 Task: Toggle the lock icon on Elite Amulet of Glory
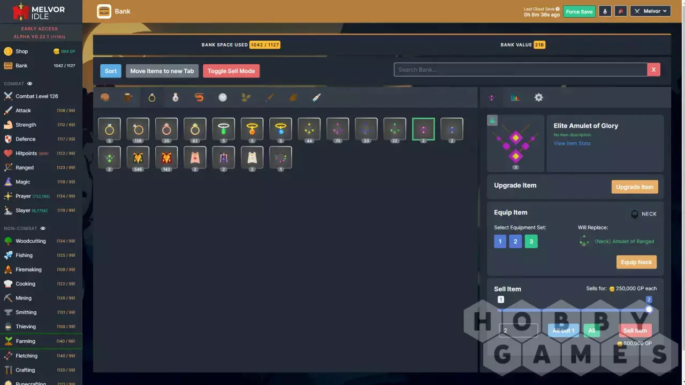pos(492,121)
